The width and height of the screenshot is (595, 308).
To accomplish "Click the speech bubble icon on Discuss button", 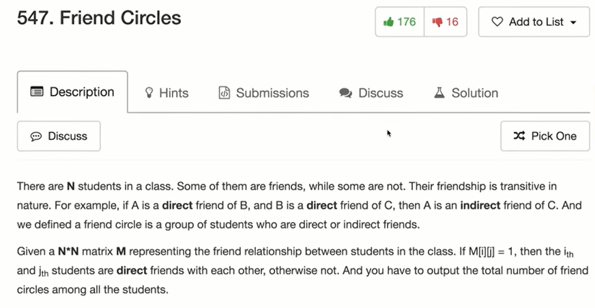I will [36, 136].
